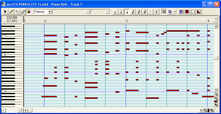Toggle dotted note modifier
Screen dimensions: 221x114
tap(150, 12)
